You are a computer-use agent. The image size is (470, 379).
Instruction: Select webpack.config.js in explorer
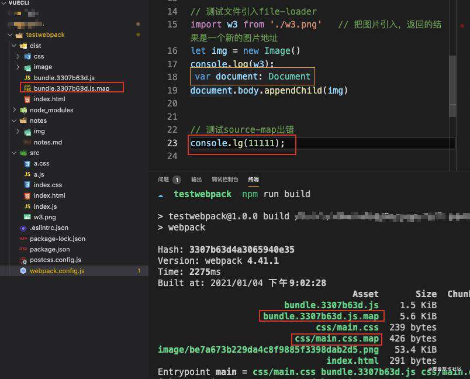74,271
